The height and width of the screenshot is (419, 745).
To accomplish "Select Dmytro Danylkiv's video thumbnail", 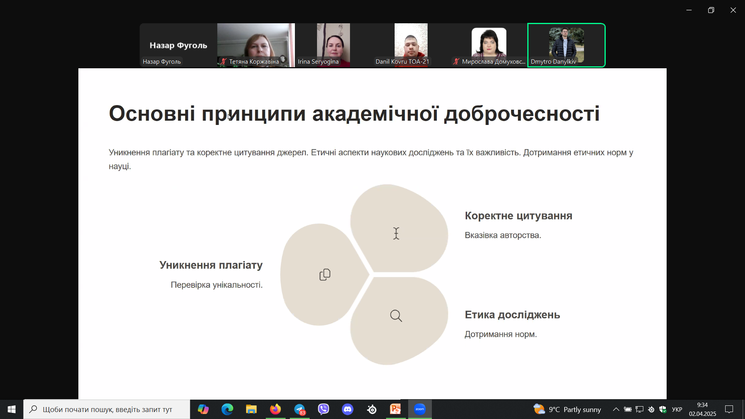I will pyautogui.click(x=566, y=45).
